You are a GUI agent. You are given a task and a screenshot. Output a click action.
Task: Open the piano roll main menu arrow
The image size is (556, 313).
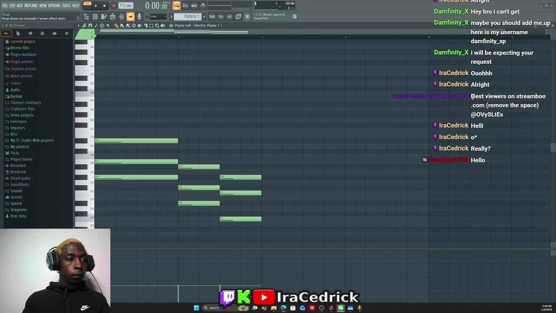79,25
